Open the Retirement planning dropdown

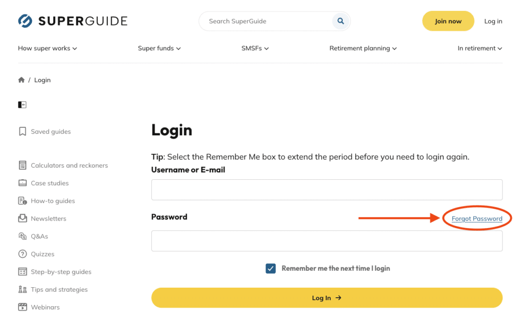point(363,48)
